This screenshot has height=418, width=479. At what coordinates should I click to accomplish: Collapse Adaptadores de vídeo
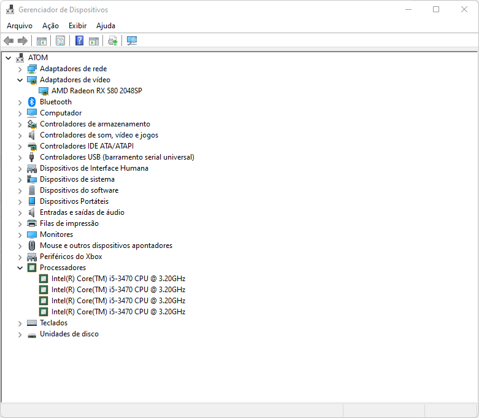pyautogui.click(x=20, y=80)
